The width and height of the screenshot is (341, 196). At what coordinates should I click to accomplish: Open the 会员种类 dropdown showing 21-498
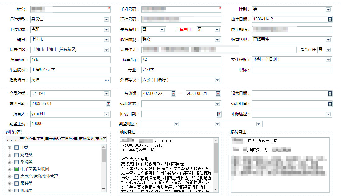click(106, 94)
